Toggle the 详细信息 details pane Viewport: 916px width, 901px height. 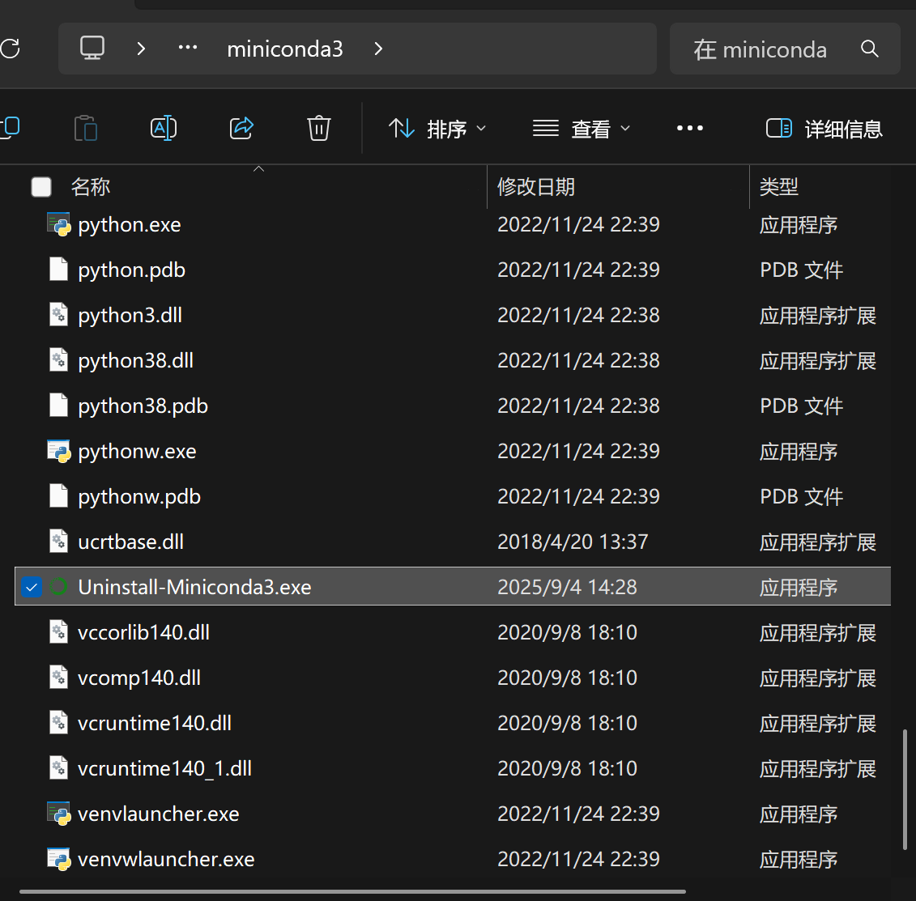click(824, 129)
